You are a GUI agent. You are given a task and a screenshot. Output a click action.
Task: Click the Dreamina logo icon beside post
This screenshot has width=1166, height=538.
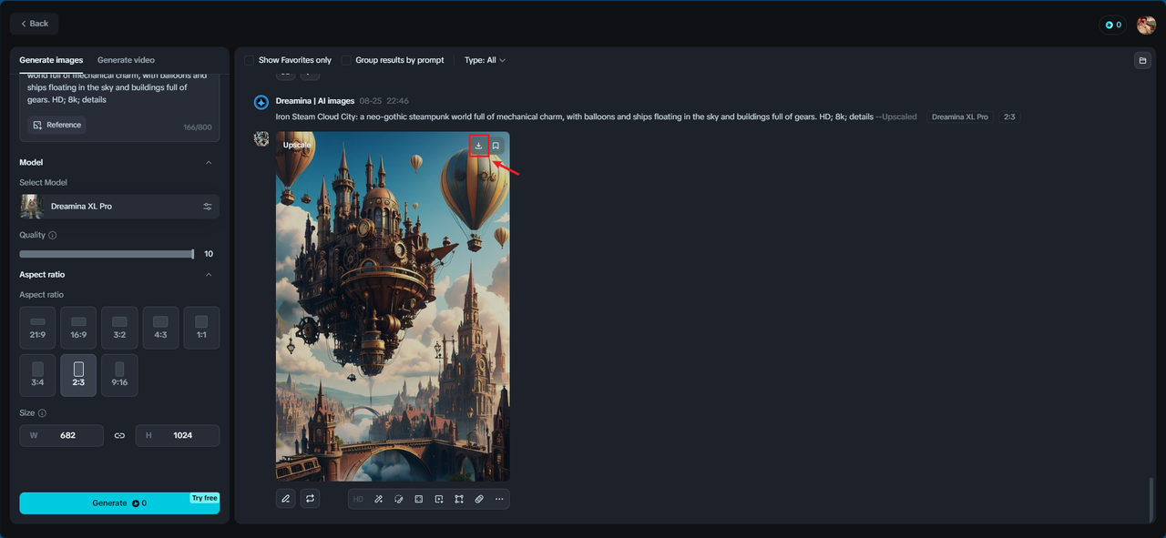pyautogui.click(x=261, y=102)
